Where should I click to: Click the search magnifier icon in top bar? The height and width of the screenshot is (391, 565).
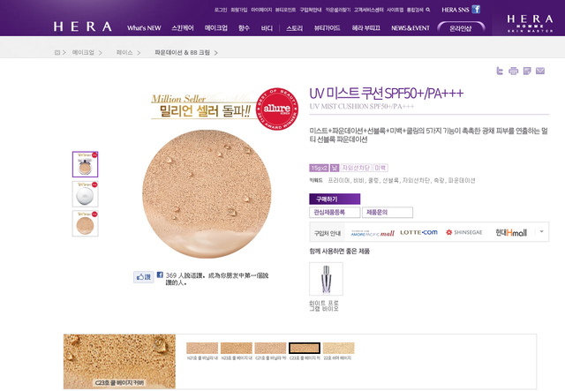click(x=427, y=10)
